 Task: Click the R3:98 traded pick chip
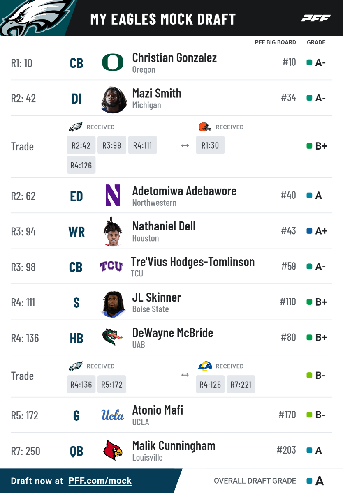[x=112, y=145]
